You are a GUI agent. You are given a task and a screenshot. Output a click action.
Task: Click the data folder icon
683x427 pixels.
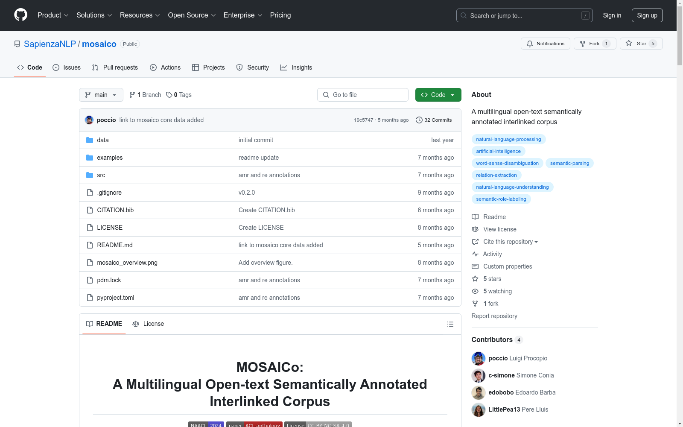(90, 140)
